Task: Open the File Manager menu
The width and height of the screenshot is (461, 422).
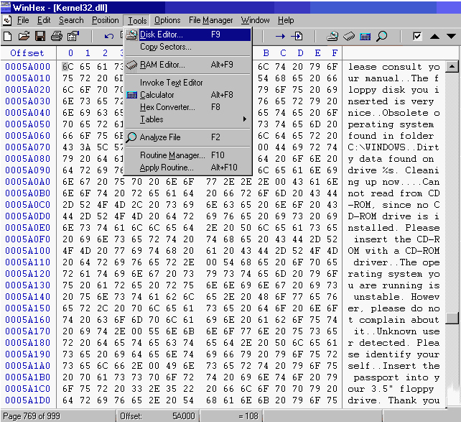Action: (210, 20)
